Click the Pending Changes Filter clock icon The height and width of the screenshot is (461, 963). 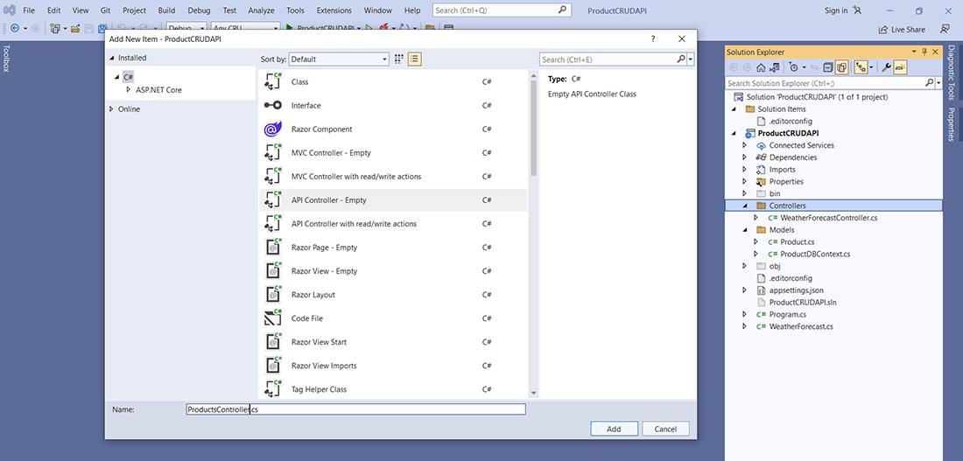(x=793, y=67)
